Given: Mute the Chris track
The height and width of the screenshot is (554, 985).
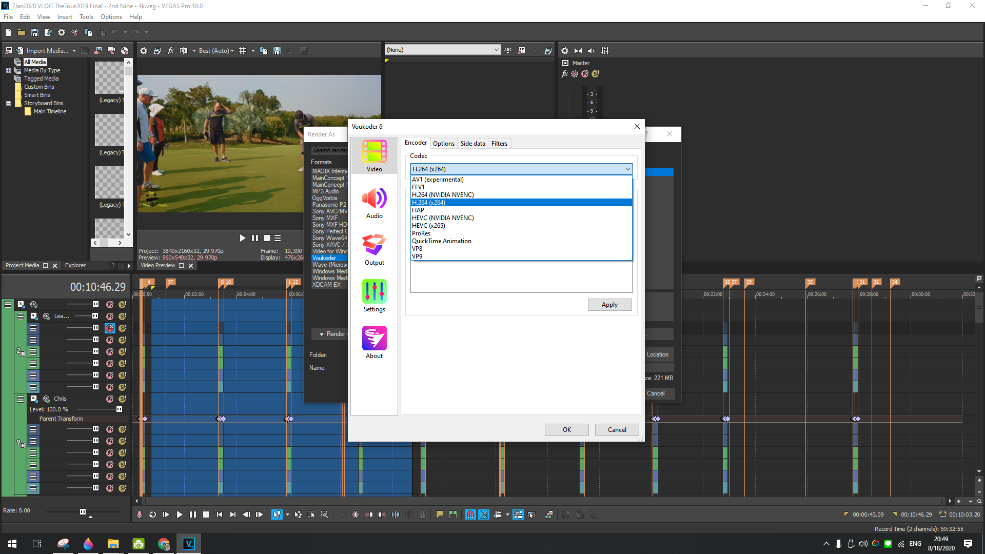Looking at the screenshot, I should pyautogui.click(x=110, y=399).
